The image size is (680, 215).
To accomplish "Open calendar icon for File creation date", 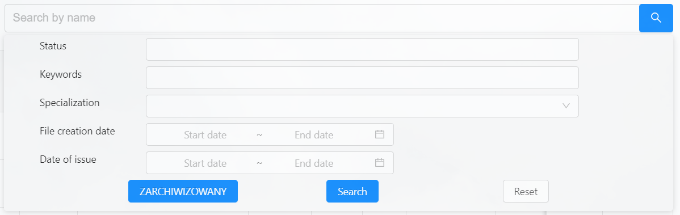I will pos(380,134).
